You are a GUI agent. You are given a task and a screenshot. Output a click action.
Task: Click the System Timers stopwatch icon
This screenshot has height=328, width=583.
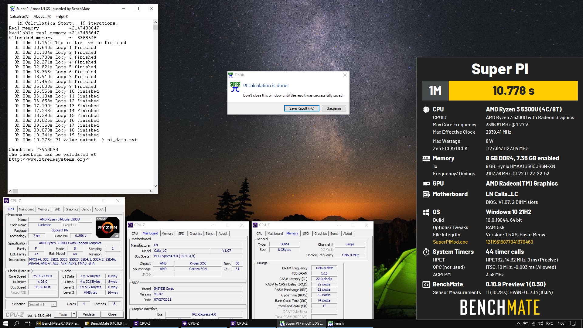426,252
